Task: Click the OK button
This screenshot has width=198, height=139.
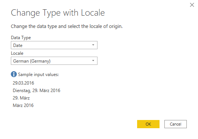Action: pyautogui.click(x=148, y=124)
